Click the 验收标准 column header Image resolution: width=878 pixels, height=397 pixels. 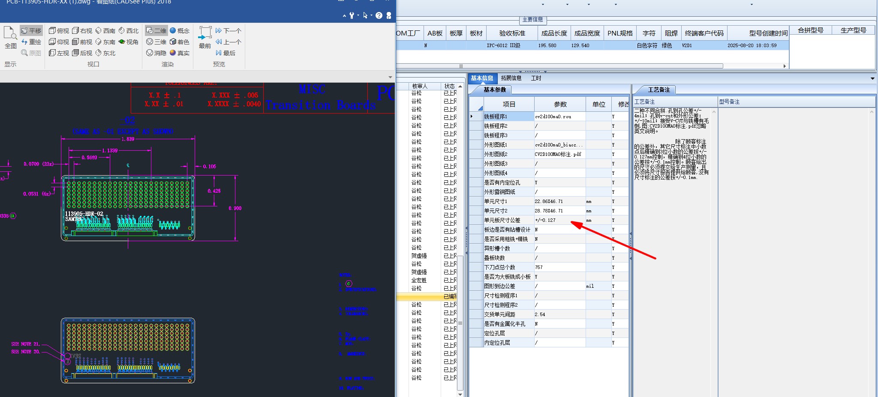(512, 33)
